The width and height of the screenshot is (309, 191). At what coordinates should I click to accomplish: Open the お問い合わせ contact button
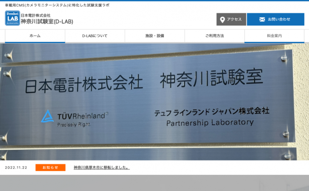(x=276, y=19)
